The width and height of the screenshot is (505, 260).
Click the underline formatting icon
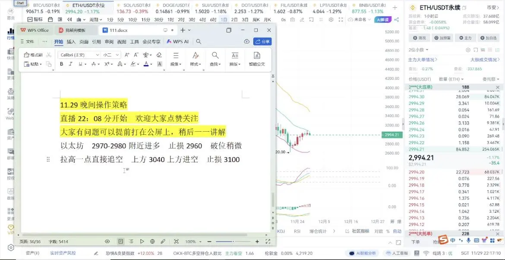(x=81, y=64)
